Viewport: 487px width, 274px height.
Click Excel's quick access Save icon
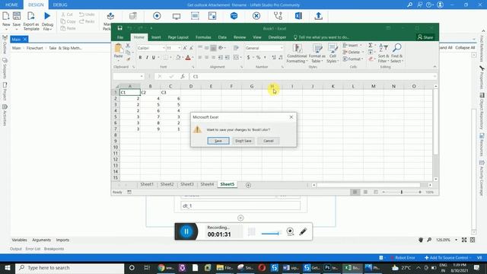point(120,28)
